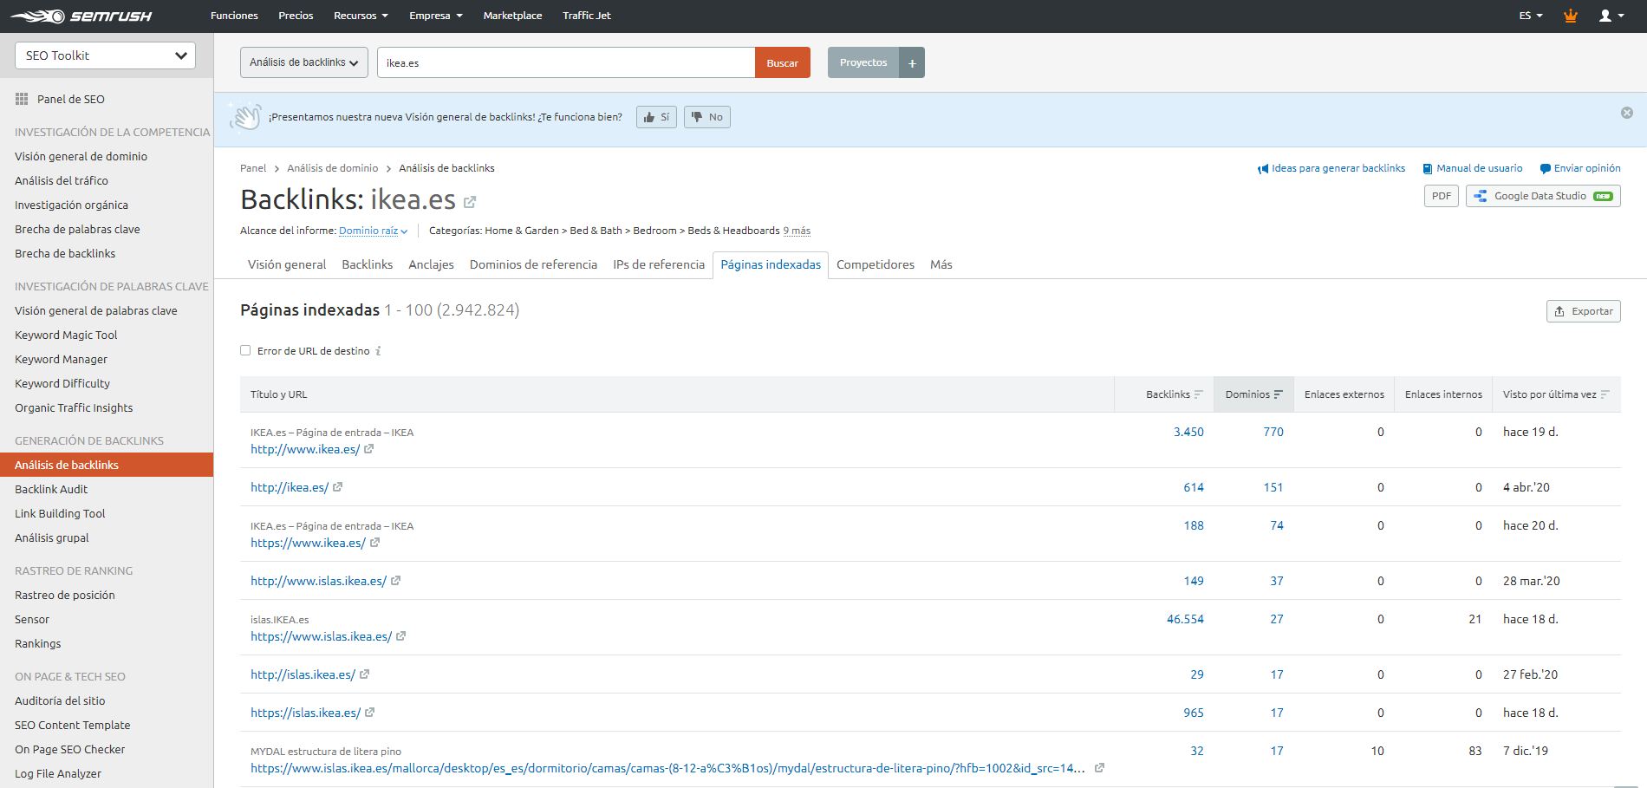Click the Panel de SEO grid icon

[22, 99]
